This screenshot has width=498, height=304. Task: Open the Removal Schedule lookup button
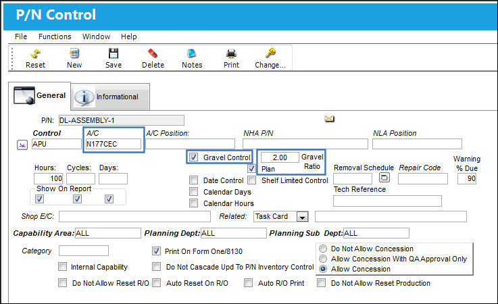384,178
